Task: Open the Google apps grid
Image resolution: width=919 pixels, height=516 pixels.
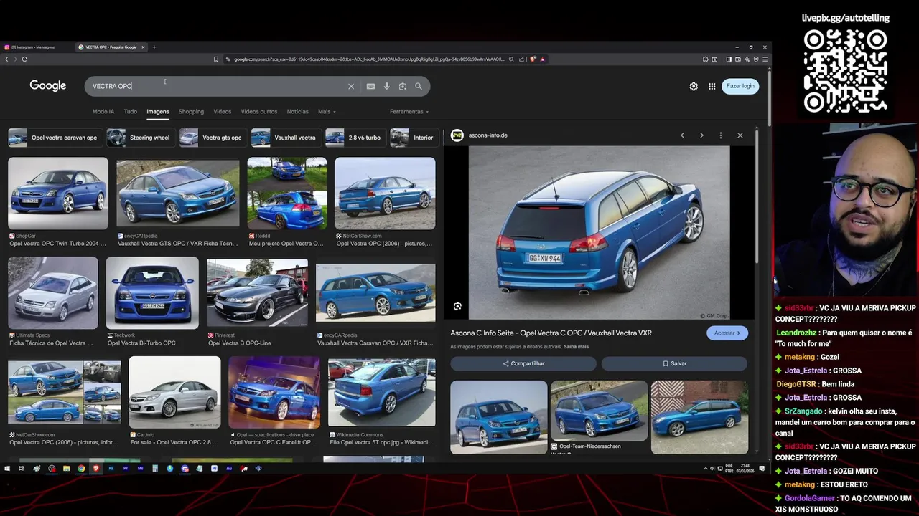Action: point(712,86)
